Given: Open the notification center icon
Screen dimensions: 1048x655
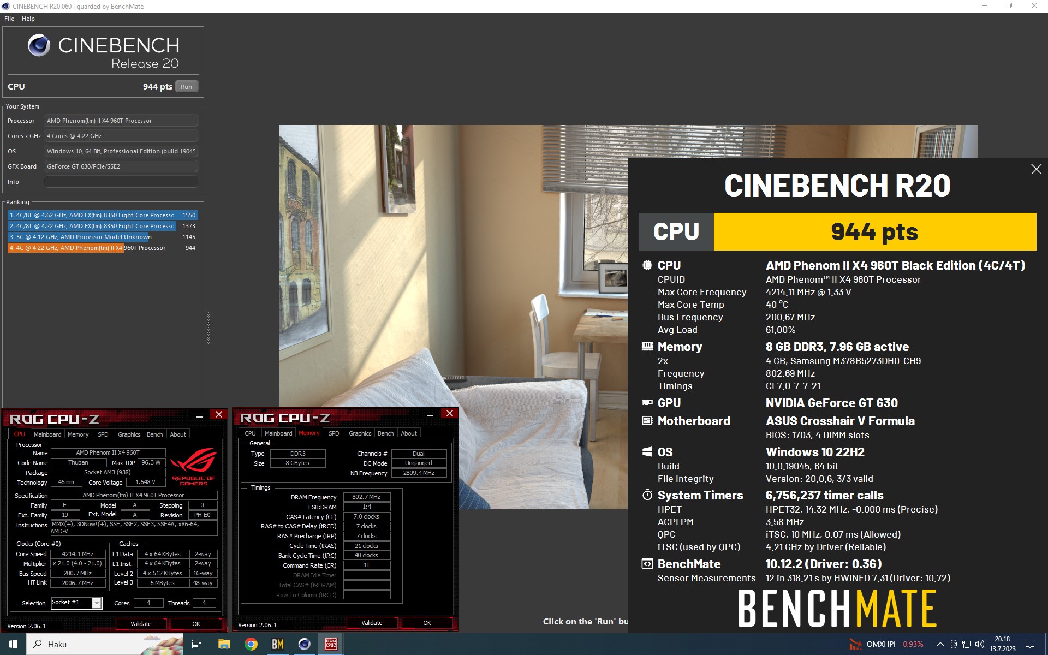Looking at the screenshot, I should [x=1030, y=644].
